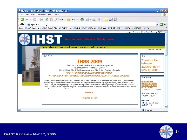Screen dimensions: 187x140
Task: Click the helicopter and skyscraper photo
Action: (31, 64)
